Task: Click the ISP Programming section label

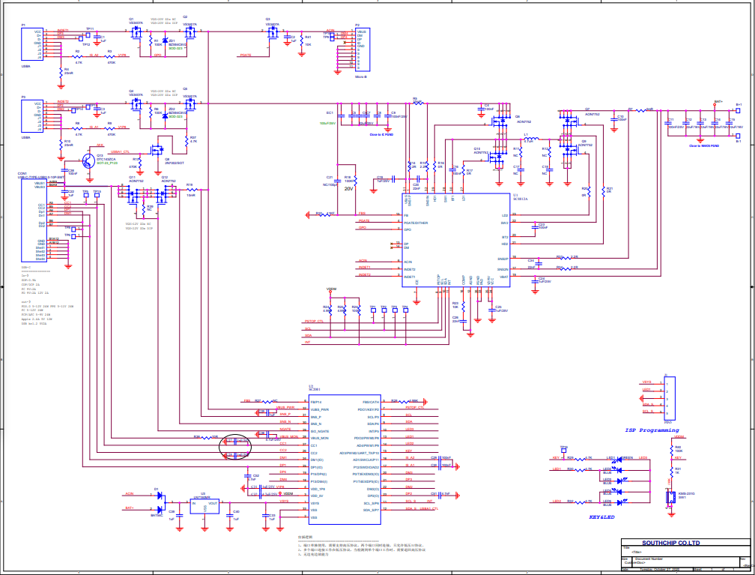Action: 652,430
